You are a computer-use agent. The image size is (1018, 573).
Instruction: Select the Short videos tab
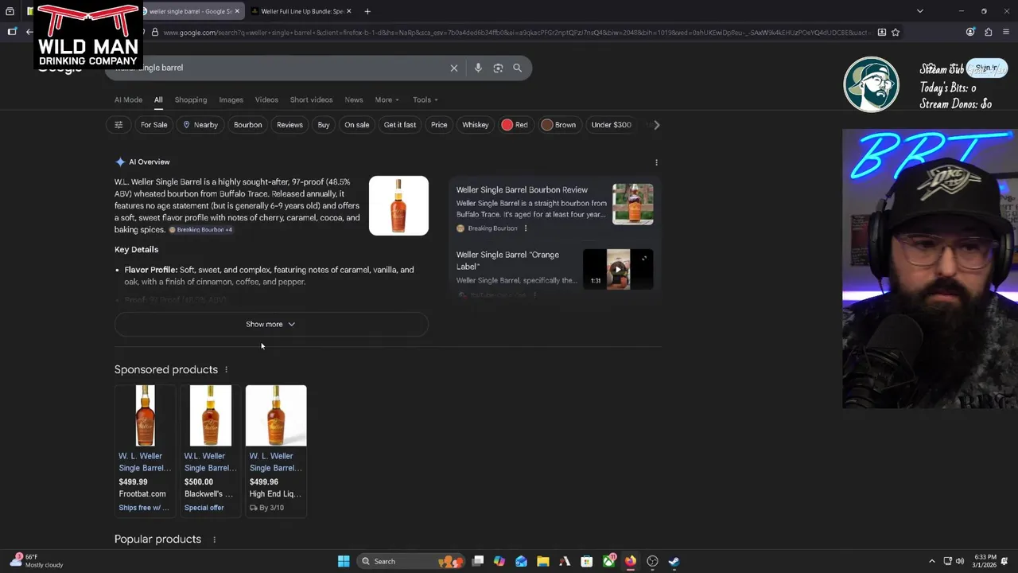coord(312,100)
